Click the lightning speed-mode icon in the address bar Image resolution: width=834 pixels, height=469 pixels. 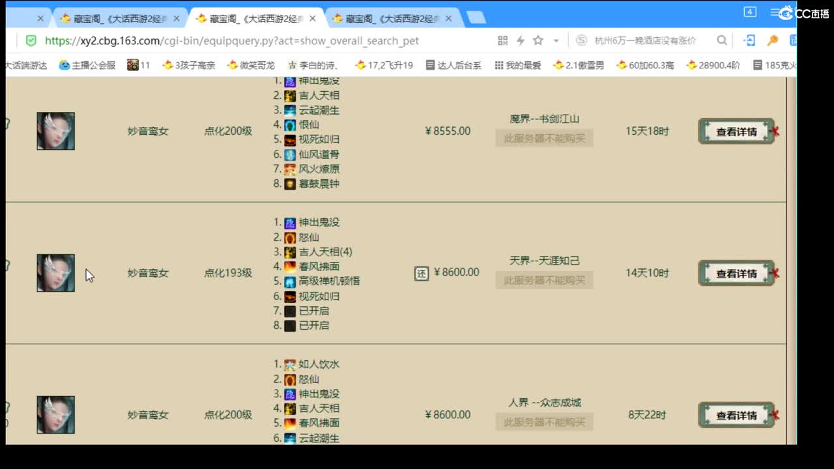click(x=521, y=40)
